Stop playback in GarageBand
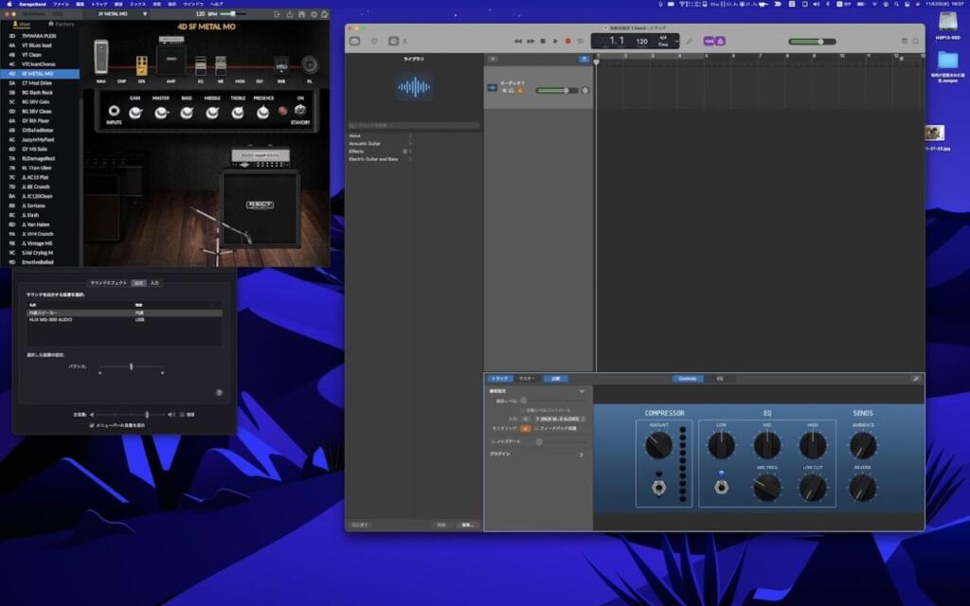This screenshot has width=970, height=606. (x=543, y=42)
